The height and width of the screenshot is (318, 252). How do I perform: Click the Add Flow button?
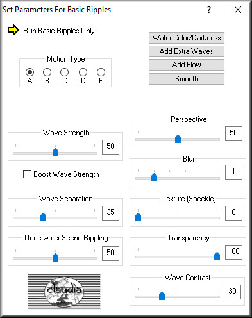pos(187,65)
